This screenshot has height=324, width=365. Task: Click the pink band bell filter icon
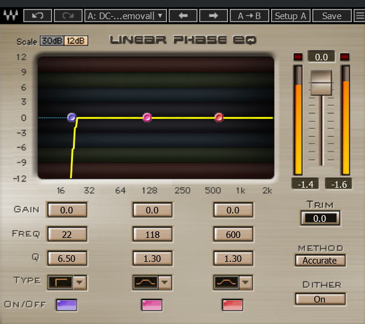pos(146,282)
